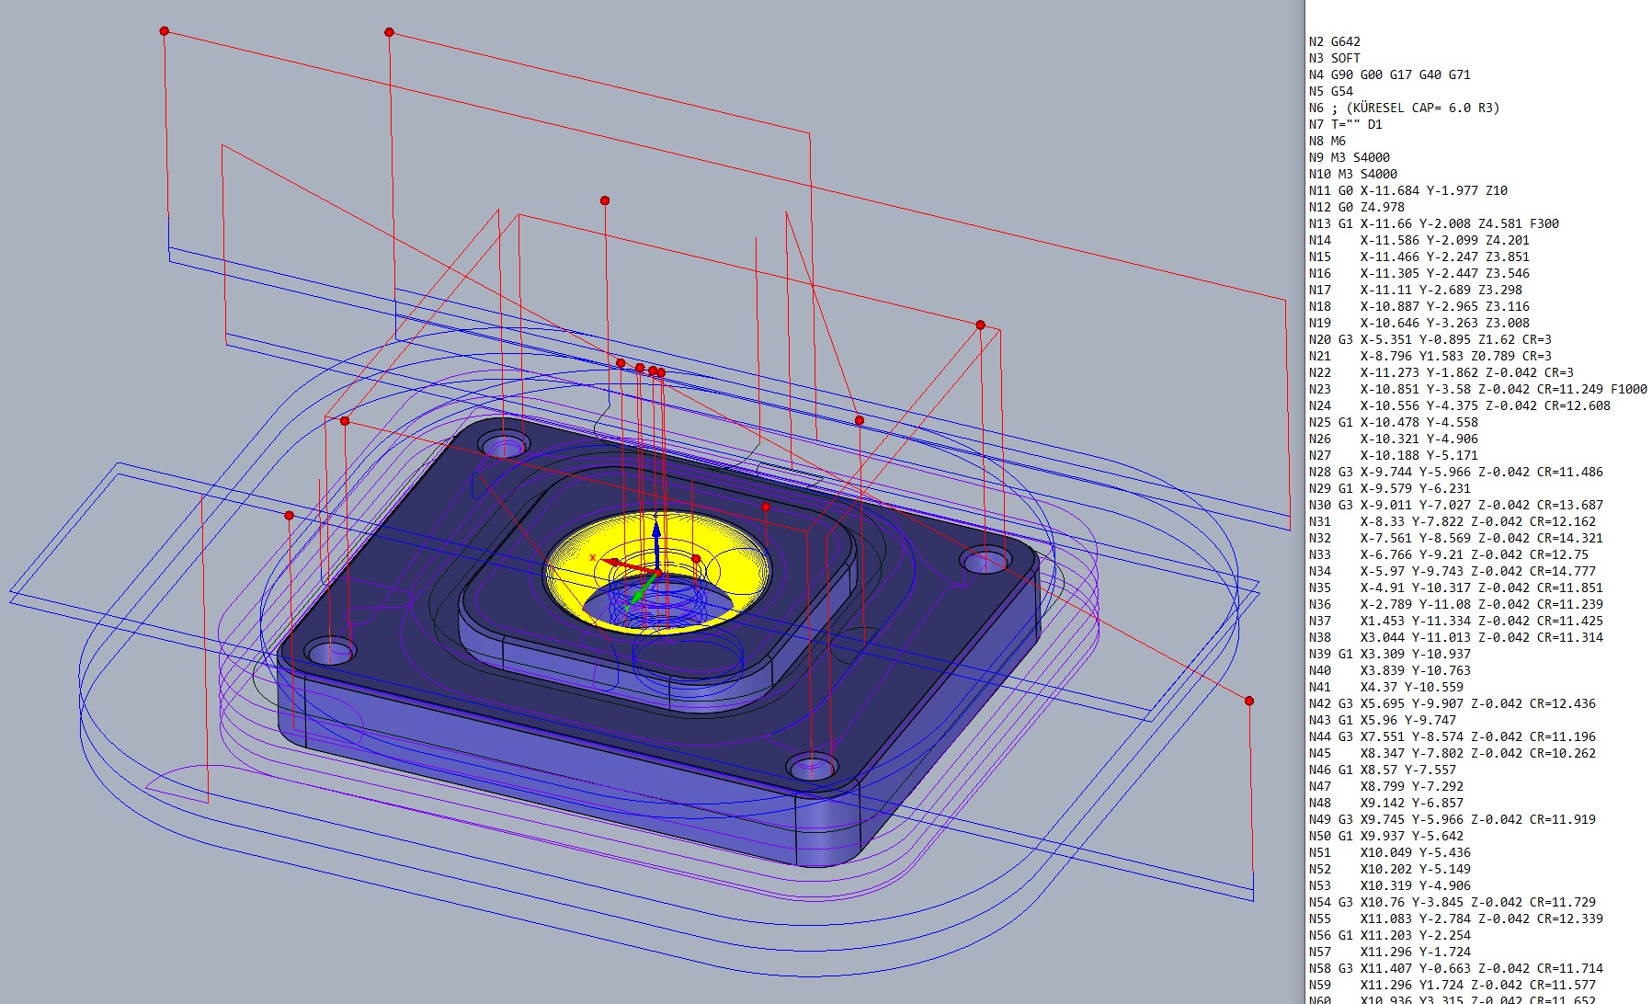Click line "N46 G1 X8.57 Y-7.557"

click(1383, 770)
